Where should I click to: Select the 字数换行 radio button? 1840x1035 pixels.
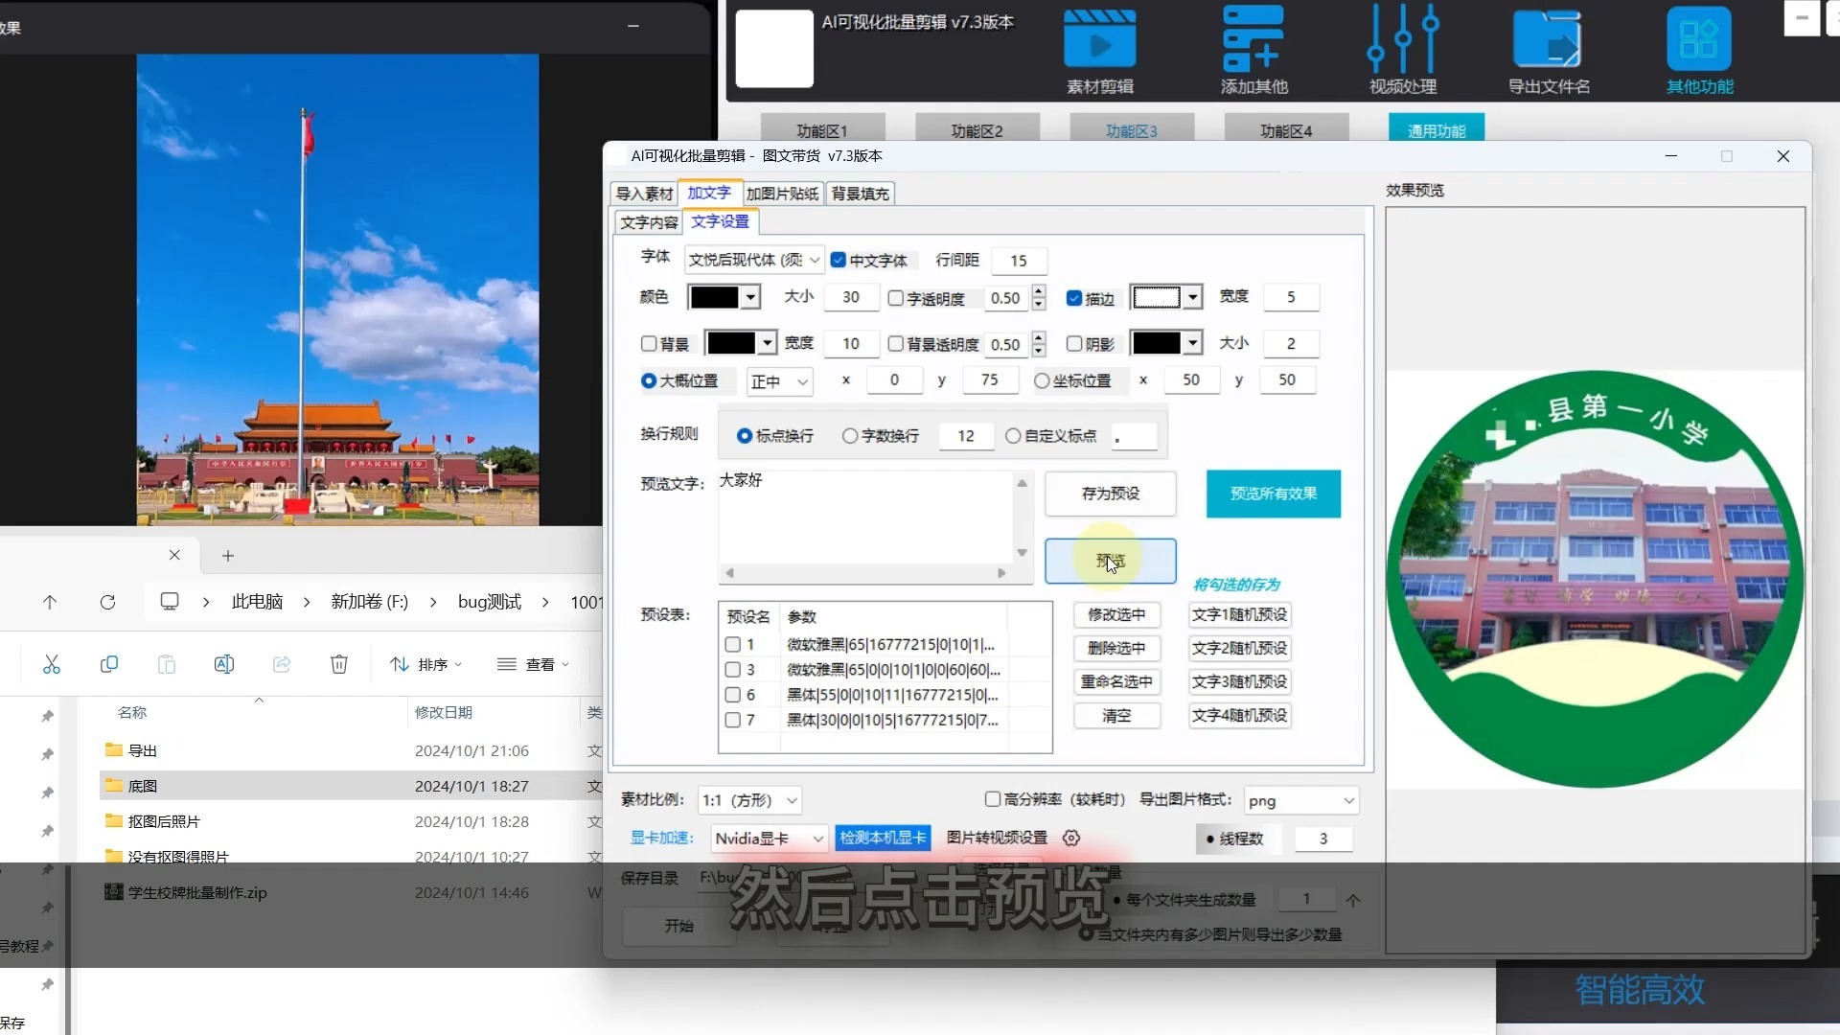pyautogui.click(x=850, y=435)
